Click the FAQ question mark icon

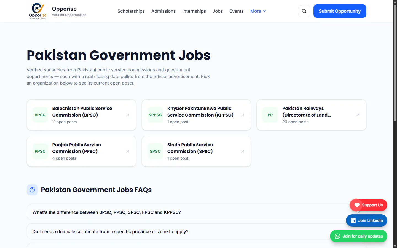coord(32,190)
